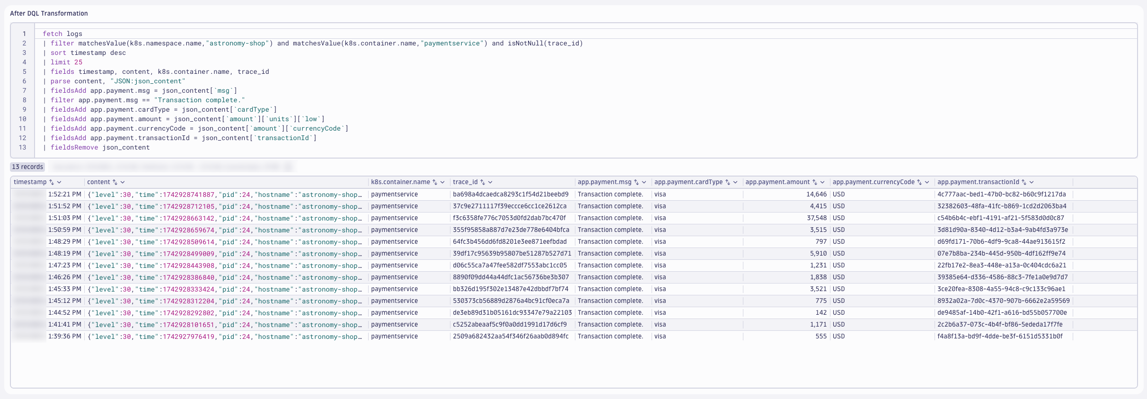Open content column options chevron
Screen dimensions: 1147x399
pos(123,182)
